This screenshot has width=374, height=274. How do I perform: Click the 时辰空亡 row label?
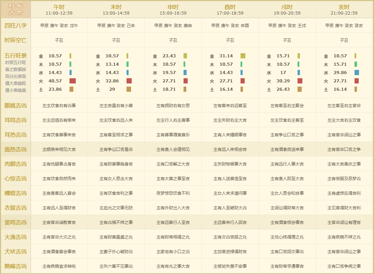(x=16, y=40)
